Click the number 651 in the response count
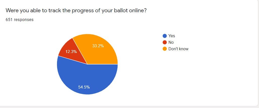 9,19
